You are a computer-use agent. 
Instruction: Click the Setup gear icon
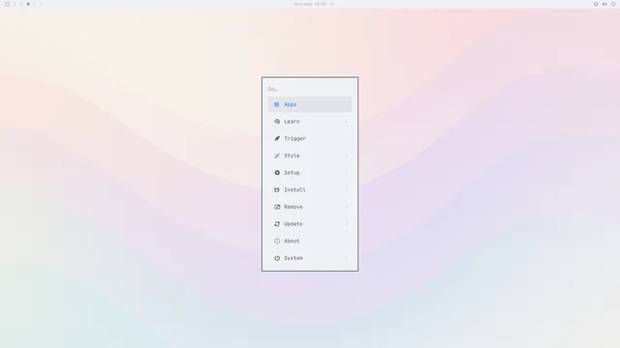pyautogui.click(x=277, y=173)
